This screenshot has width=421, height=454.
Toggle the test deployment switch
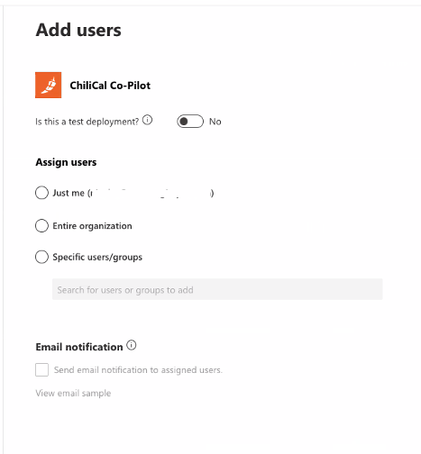coord(190,122)
